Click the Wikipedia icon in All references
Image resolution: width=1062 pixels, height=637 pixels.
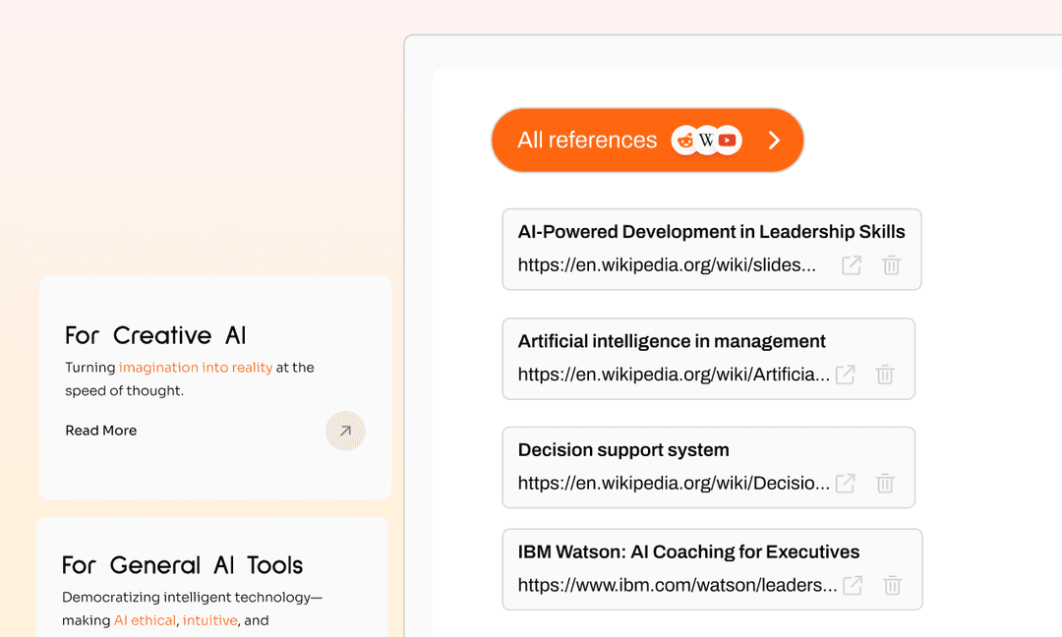[x=706, y=141]
